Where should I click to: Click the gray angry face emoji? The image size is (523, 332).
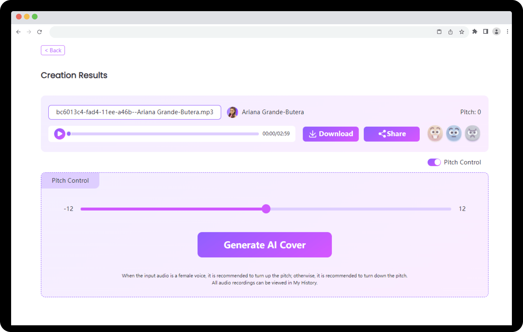[472, 133]
